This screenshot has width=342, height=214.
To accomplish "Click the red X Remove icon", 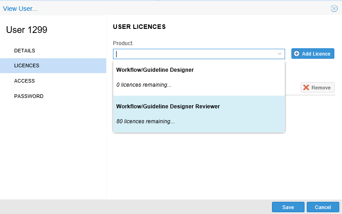I will (306, 88).
